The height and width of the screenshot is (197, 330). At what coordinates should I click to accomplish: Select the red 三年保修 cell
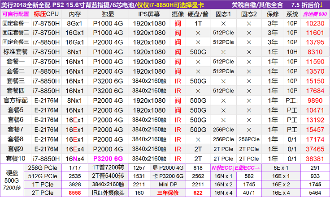pyautogui.click(x=168, y=192)
